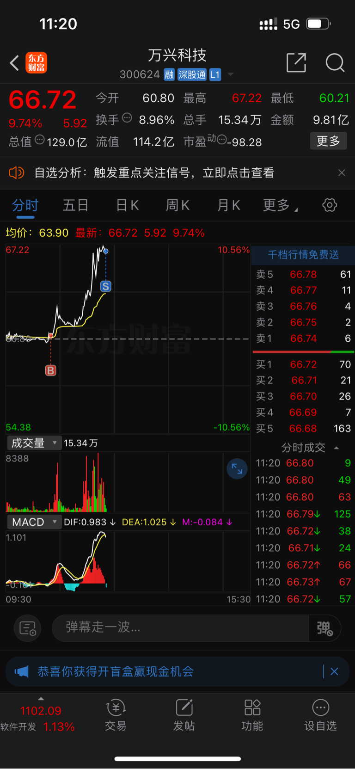Image resolution: width=355 pixels, height=769 pixels.
Task: Open the 功能 functions icon
Action: [252, 715]
